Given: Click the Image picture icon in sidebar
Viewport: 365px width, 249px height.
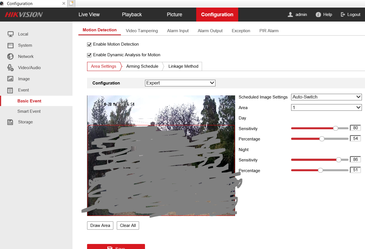Looking at the screenshot, I should point(10,79).
